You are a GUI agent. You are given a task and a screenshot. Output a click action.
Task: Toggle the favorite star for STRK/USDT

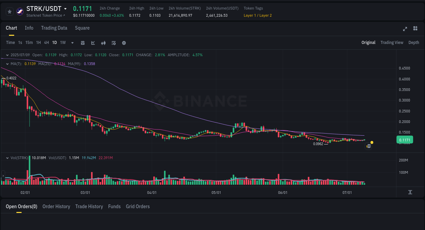(x=10, y=11)
